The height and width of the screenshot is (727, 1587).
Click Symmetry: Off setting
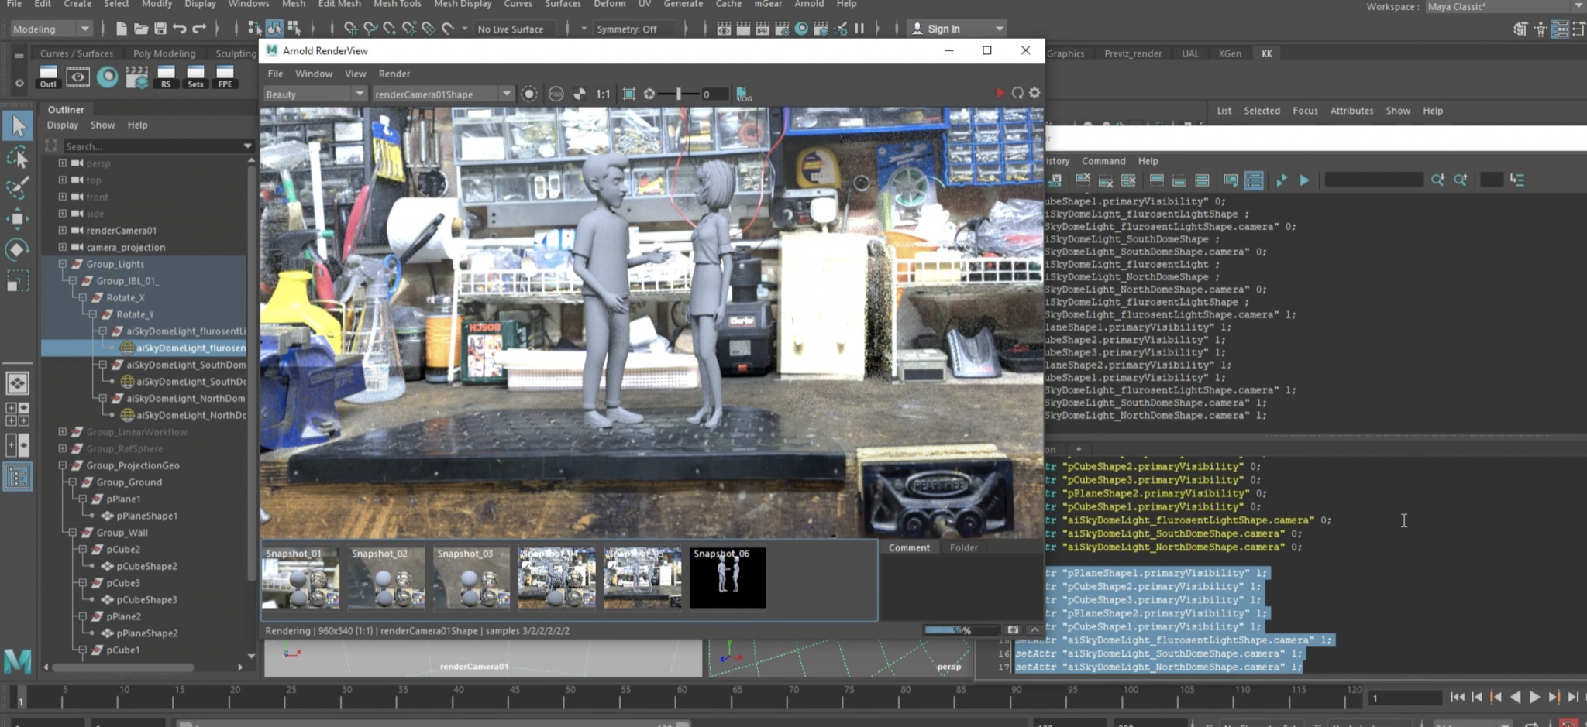(627, 29)
